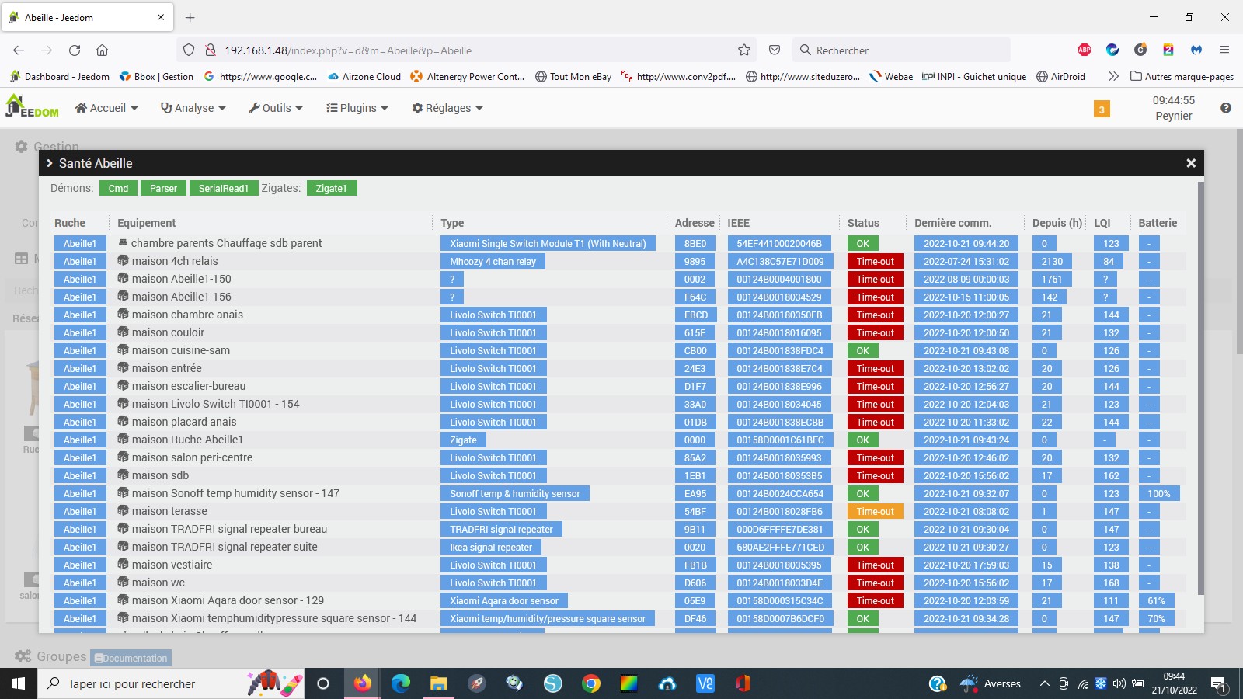Open the Réglages dropdown menu
This screenshot has height=699, width=1243.
pyautogui.click(x=447, y=108)
